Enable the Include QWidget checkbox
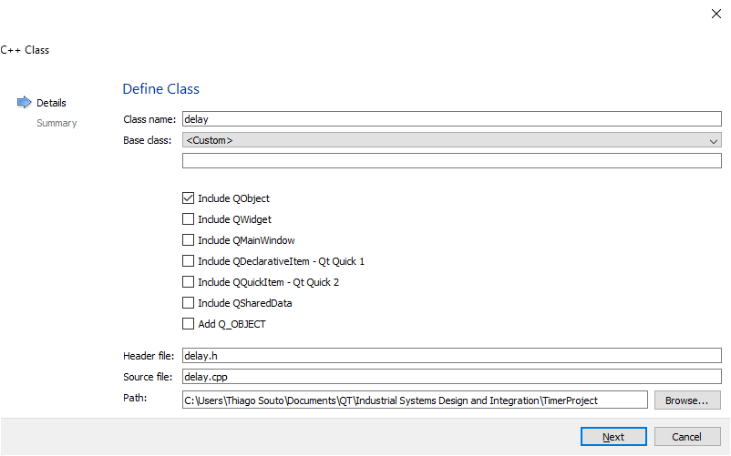 [x=189, y=219]
